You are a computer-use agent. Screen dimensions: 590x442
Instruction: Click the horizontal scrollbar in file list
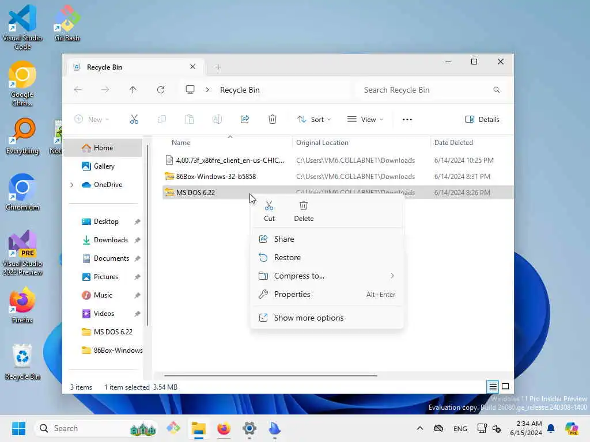pyautogui.click(x=271, y=375)
